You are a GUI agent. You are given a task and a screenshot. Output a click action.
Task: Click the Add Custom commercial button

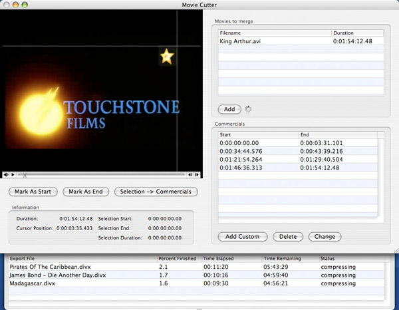pyautogui.click(x=243, y=237)
